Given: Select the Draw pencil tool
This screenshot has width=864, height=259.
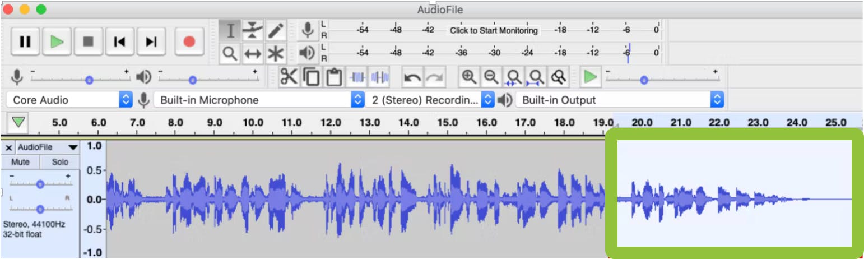Looking at the screenshot, I should pos(276,30).
